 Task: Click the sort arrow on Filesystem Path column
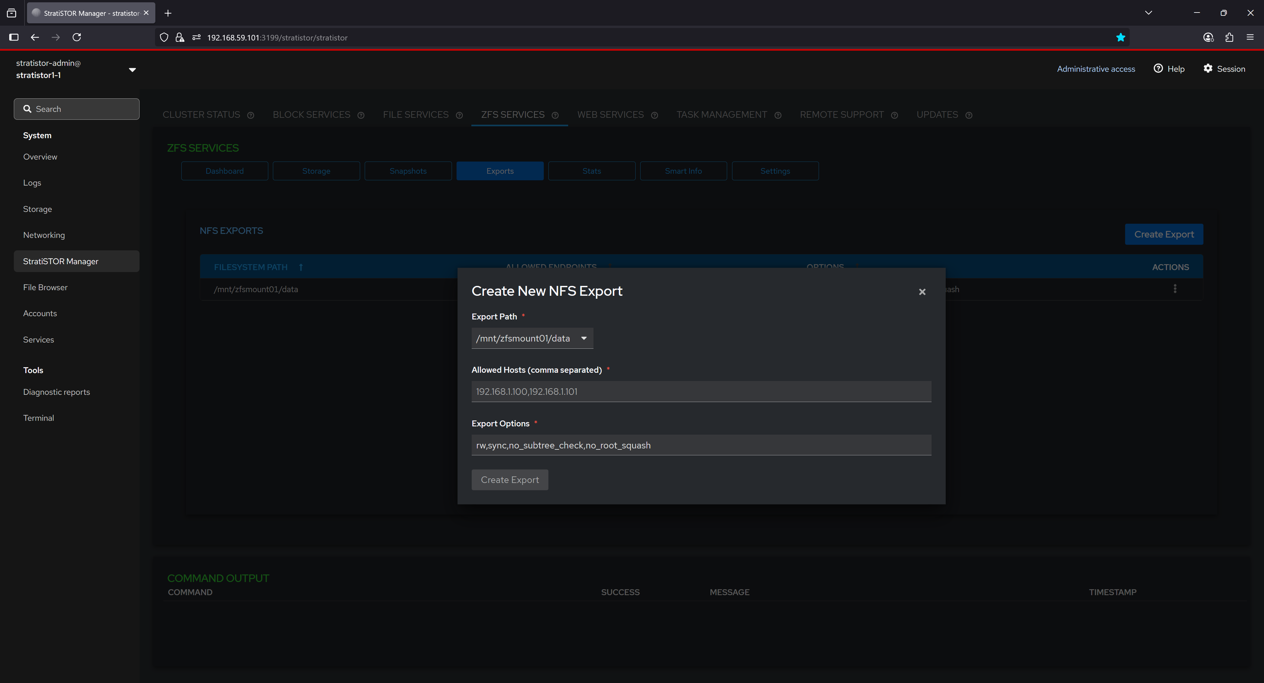point(301,267)
